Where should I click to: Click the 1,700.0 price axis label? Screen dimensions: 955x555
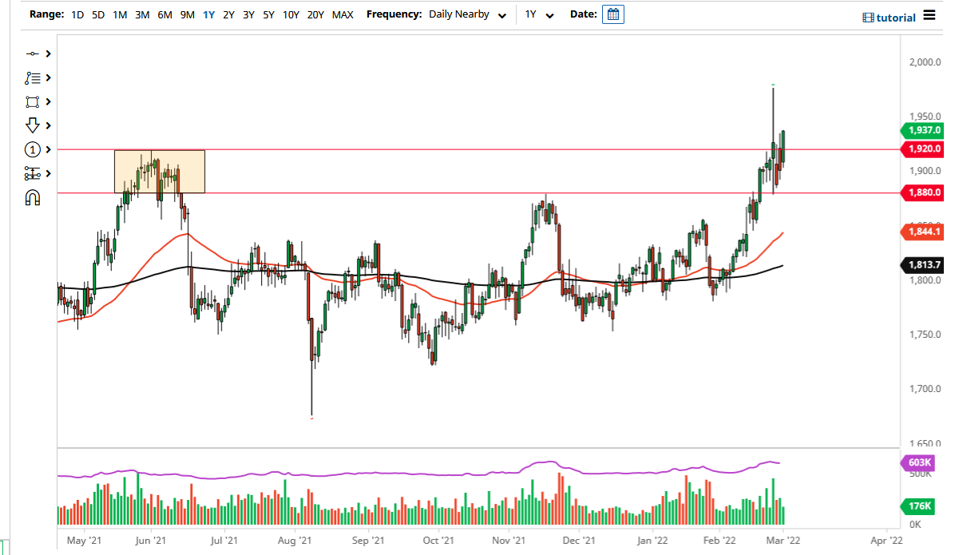point(925,389)
